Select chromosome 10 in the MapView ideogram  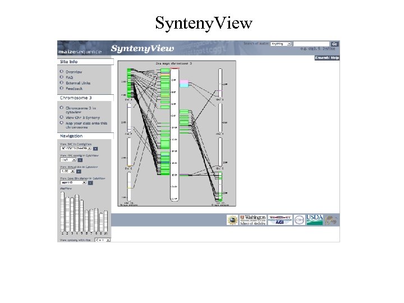pyautogui.click(x=105, y=221)
